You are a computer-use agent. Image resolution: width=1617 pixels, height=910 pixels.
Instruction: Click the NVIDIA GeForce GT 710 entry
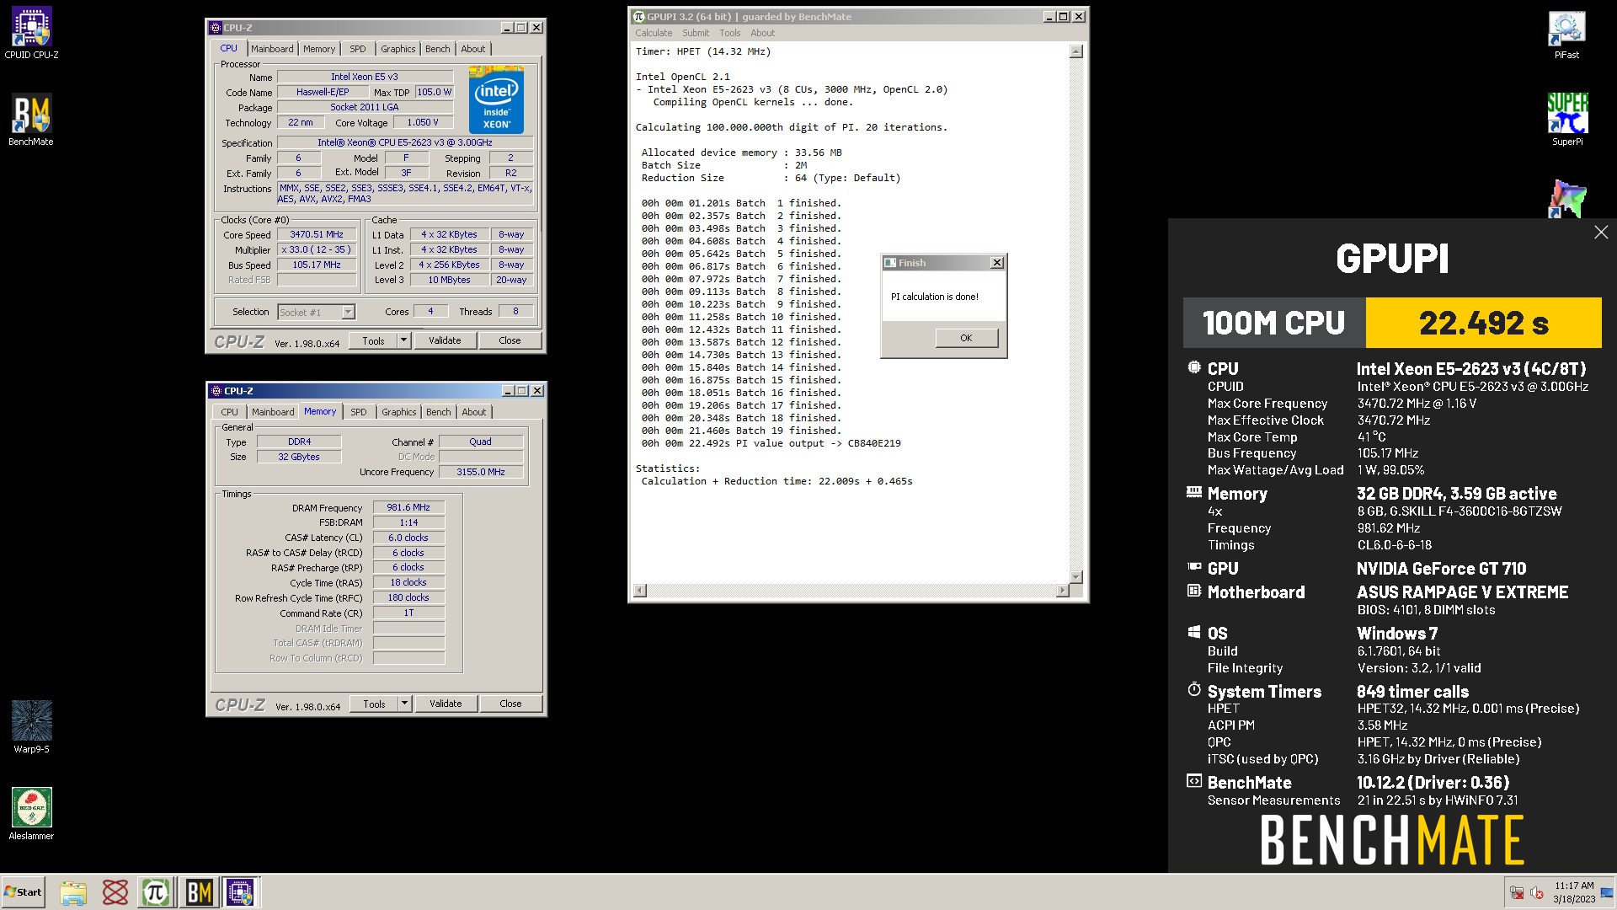click(x=1441, y=569)
